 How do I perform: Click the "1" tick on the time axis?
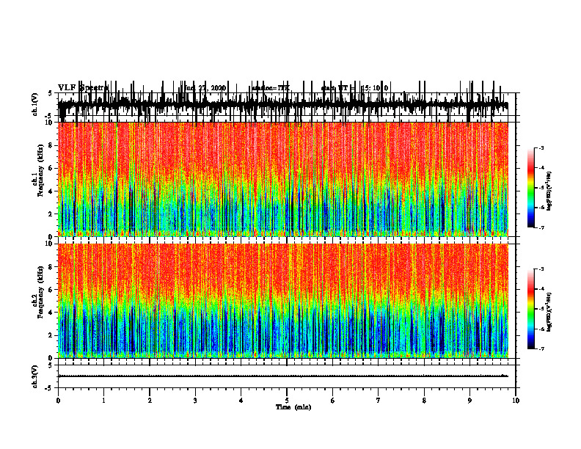click(x=103, y=401)
